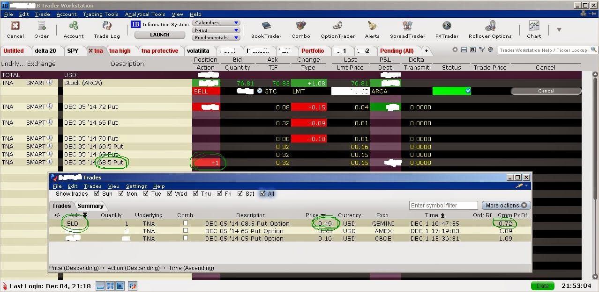599x292 pixels.
Task: Click the split rows layout icon near the tabs
Action: pos(464,50)
